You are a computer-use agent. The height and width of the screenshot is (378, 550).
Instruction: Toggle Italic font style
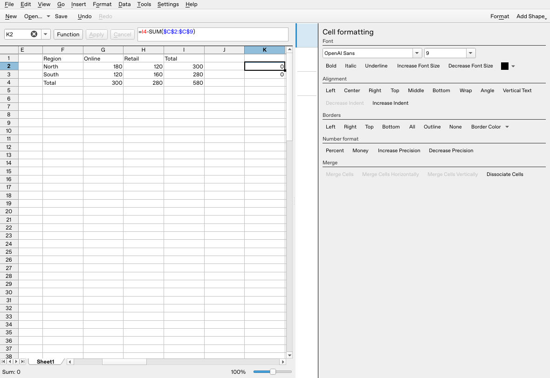(351, 66)
